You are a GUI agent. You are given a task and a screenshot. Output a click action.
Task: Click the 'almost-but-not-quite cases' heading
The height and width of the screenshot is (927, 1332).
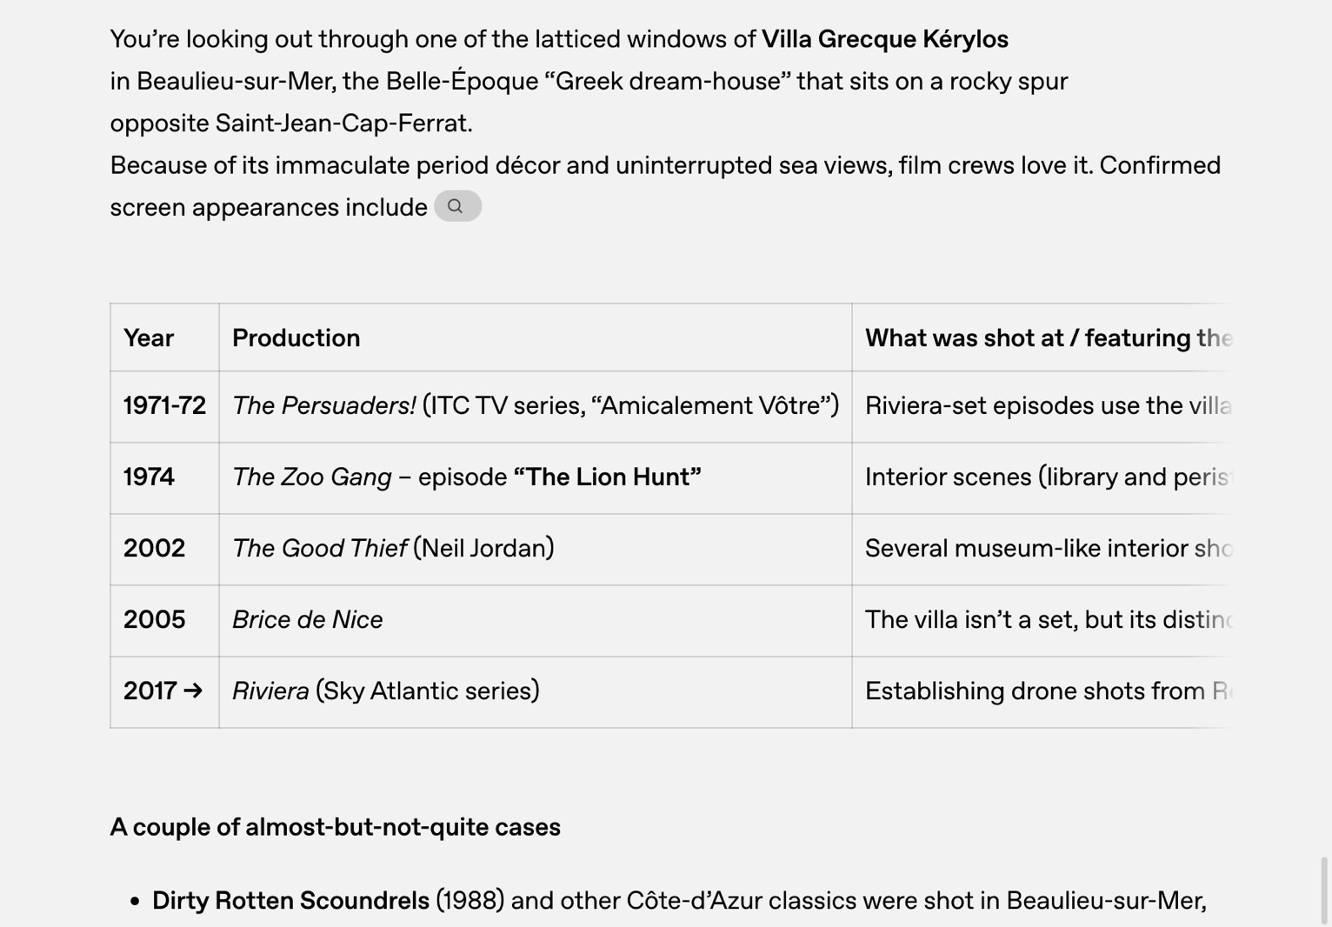coord(335,827)
